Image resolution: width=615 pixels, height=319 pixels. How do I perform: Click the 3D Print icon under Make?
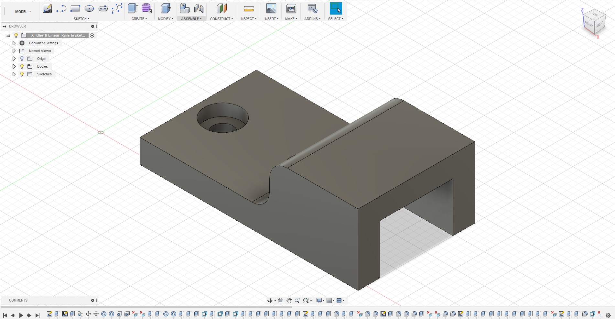291,9
